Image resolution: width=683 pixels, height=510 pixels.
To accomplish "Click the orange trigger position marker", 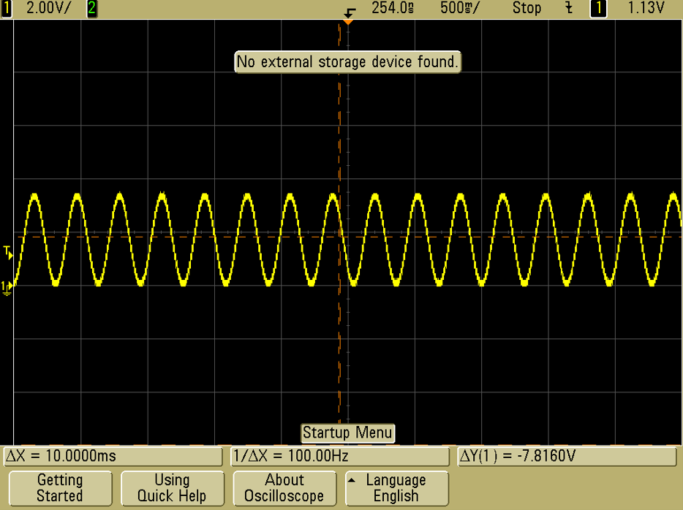I will point(349,22).
